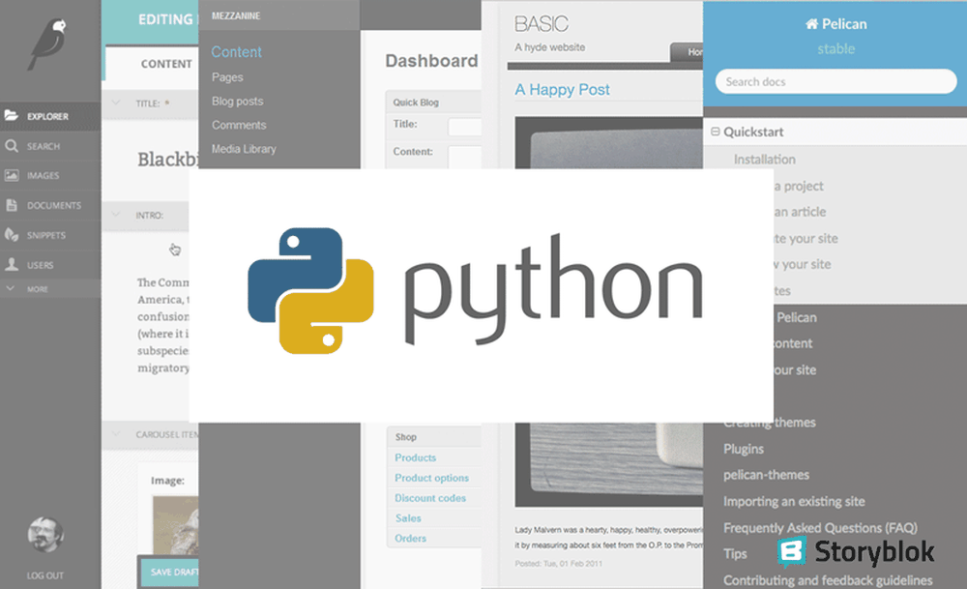The width and height of the screenshot is (967, 589).
Task: Select Content heading in Mezzanine menu
Action: [x=236, y=52]
